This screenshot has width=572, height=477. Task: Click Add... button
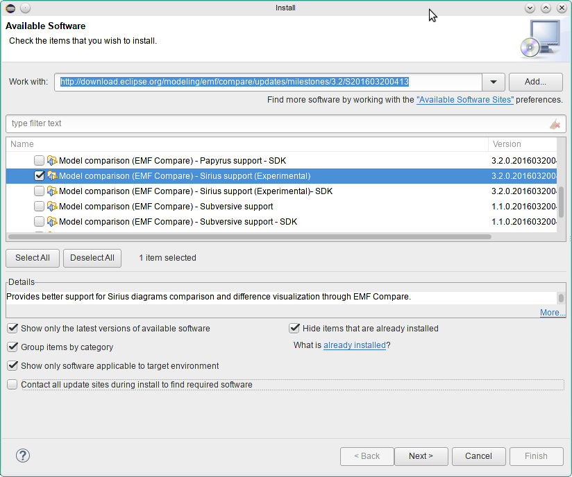535,82
